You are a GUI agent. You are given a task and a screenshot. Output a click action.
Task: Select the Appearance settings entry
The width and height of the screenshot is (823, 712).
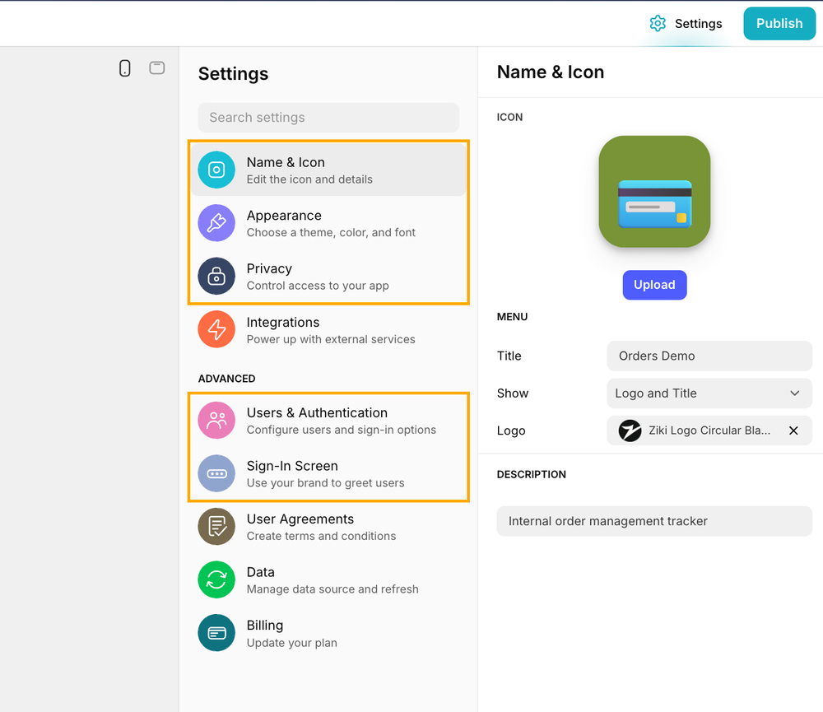284,223
